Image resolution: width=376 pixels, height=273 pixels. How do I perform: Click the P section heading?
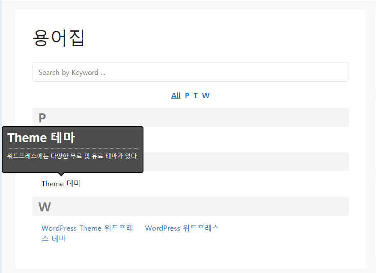[x=42, y=118]
